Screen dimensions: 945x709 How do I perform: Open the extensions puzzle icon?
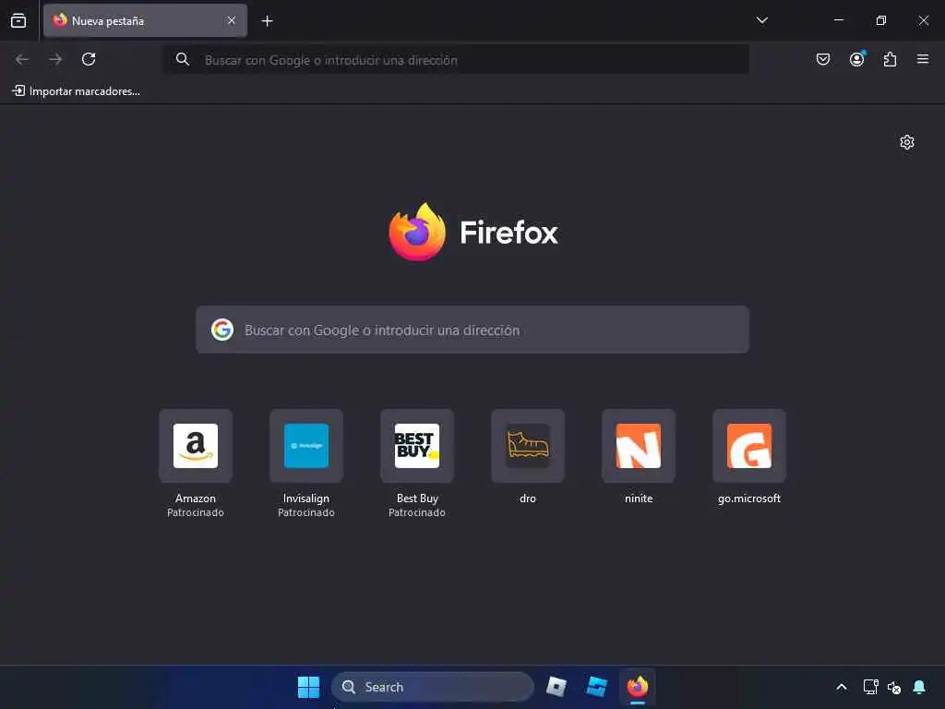pos(890,59)
